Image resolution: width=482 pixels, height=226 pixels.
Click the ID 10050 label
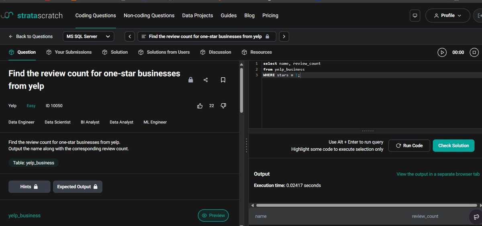(x=54, y=106)
